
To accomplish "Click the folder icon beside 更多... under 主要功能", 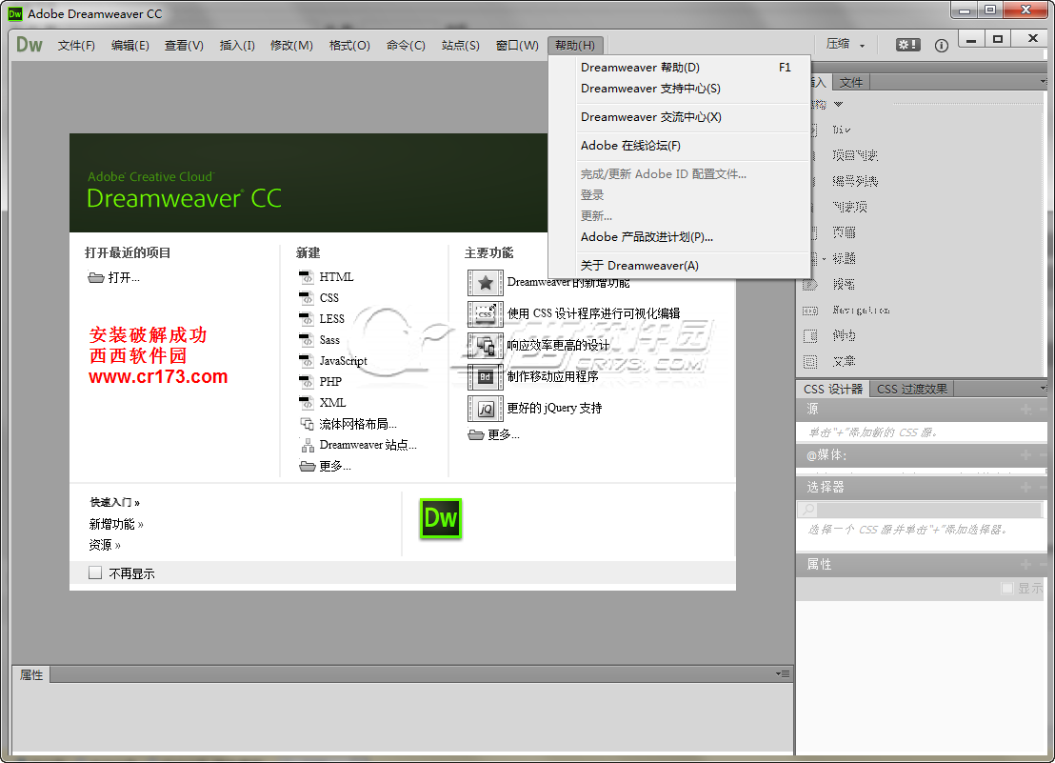I will (x=476, y=434).
